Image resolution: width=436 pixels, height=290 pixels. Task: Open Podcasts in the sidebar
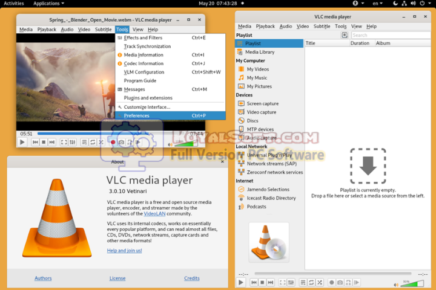[269, 207]
